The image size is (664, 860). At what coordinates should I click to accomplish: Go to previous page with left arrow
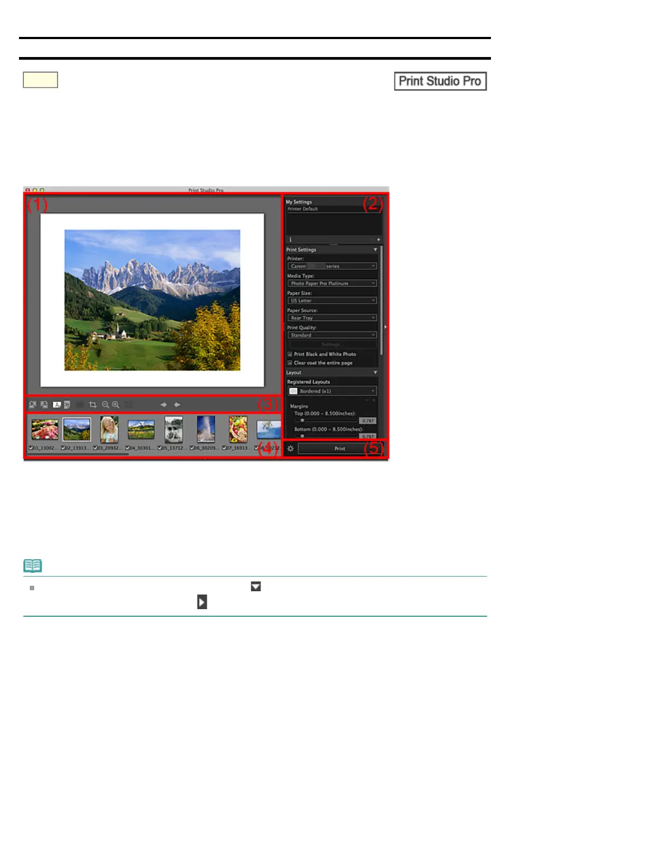click(163, 404)
